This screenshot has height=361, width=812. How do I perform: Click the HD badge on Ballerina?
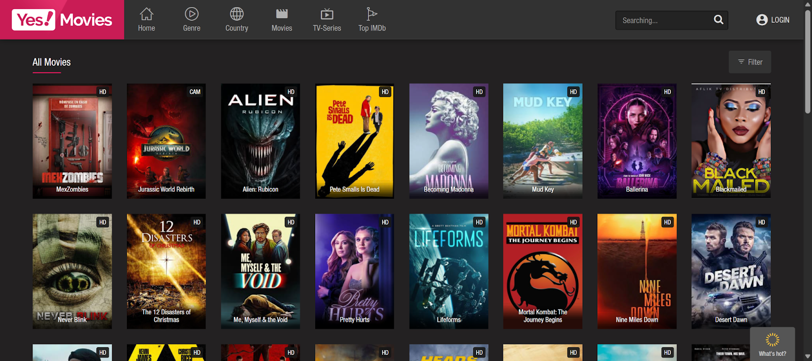[x=667, y=92]
